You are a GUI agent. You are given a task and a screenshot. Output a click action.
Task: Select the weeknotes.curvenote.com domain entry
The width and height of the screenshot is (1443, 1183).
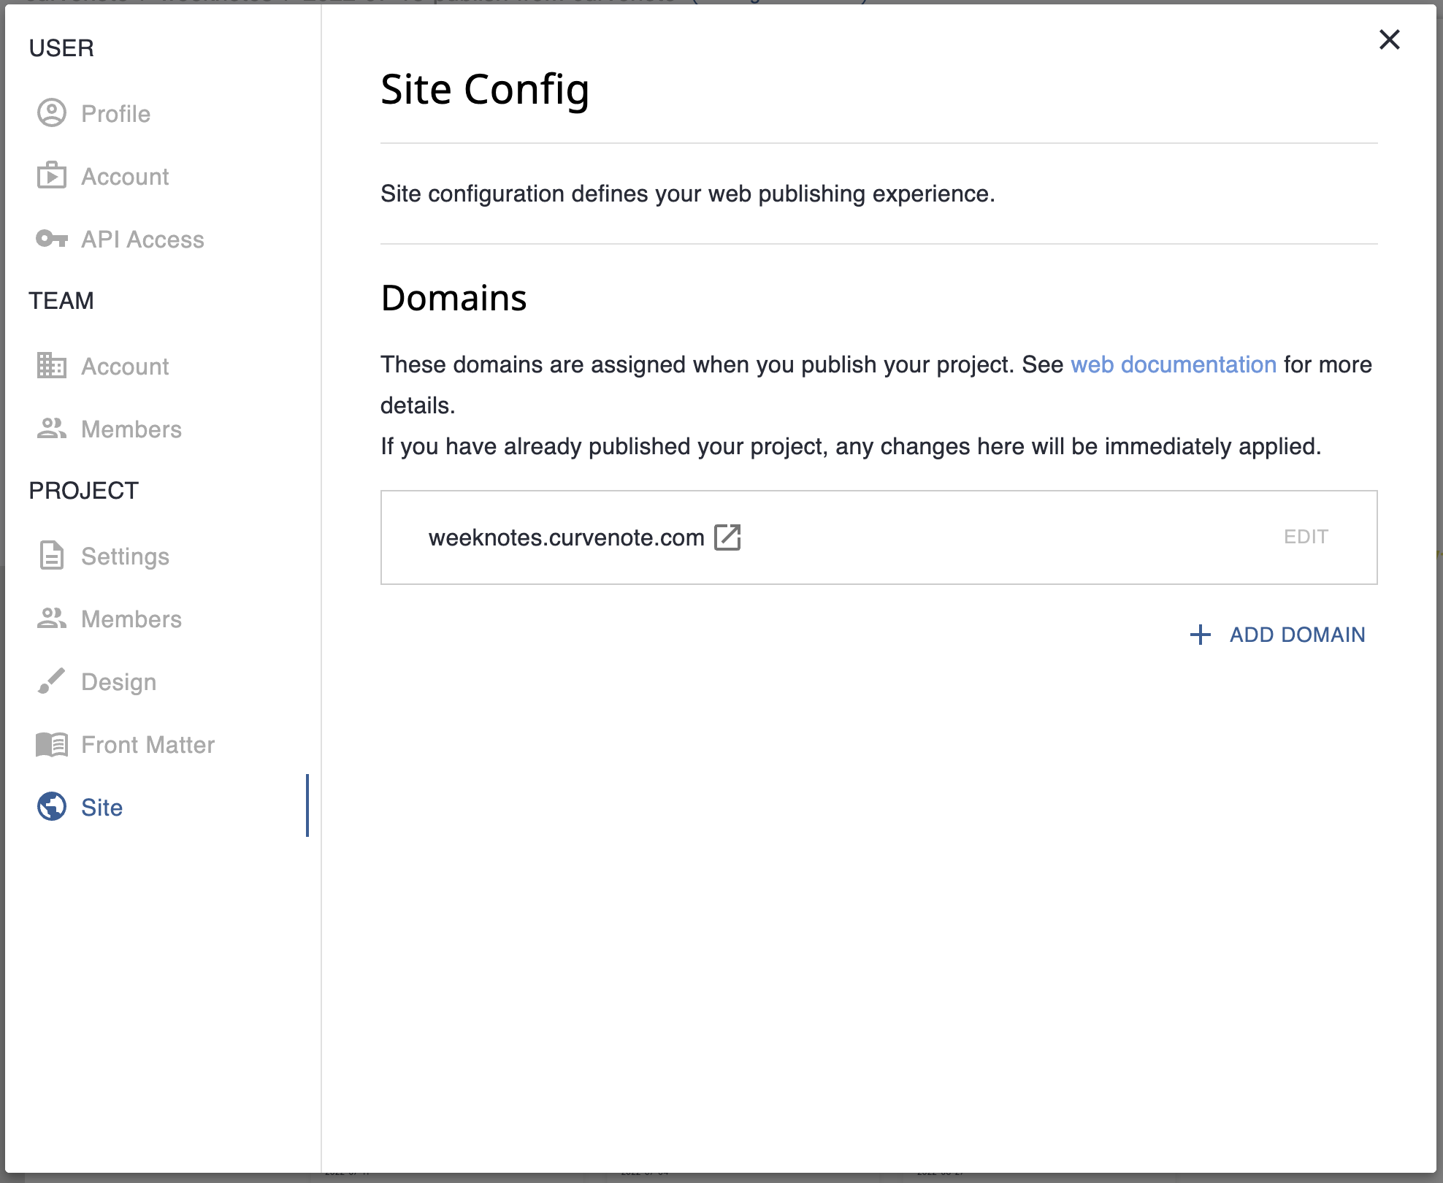pyautogui.click(x=567, y=537)
